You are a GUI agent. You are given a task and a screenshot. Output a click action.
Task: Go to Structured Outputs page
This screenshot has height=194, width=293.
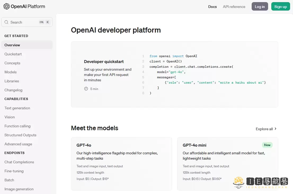click(20, 135)
